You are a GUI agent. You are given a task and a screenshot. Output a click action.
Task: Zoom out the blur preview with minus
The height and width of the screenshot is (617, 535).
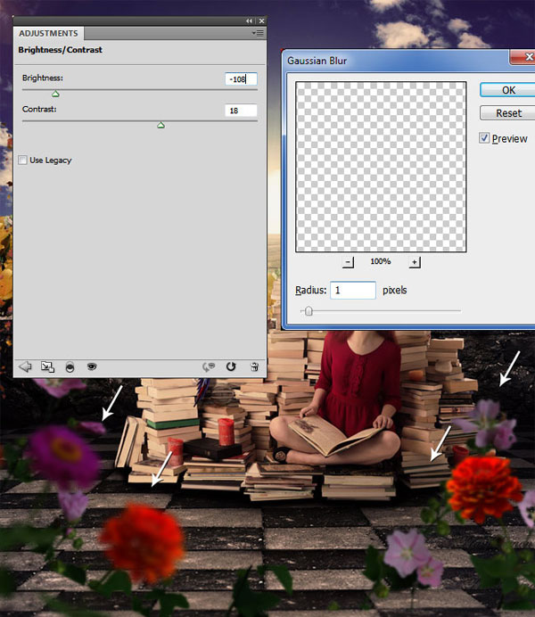click(348, 262)
